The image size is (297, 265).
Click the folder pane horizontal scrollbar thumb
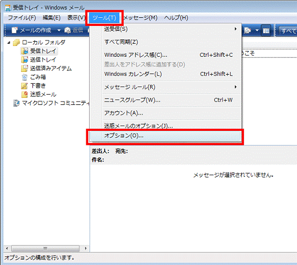[45, 248]
